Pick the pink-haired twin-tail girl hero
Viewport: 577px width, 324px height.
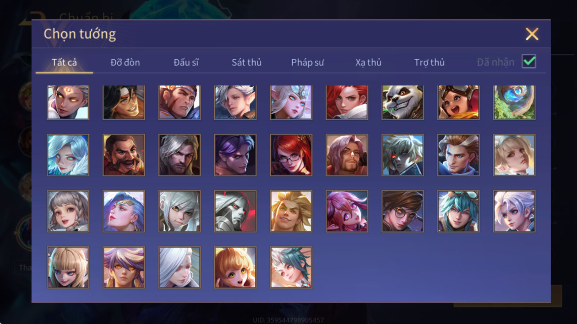(347, 211)
